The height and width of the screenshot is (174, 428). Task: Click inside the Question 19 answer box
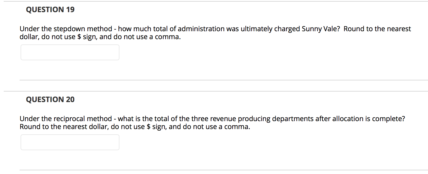pyautogui.click(x=69, y=52)
